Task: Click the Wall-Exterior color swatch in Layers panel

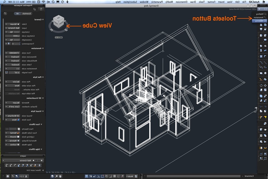Action: click(34, 160)
